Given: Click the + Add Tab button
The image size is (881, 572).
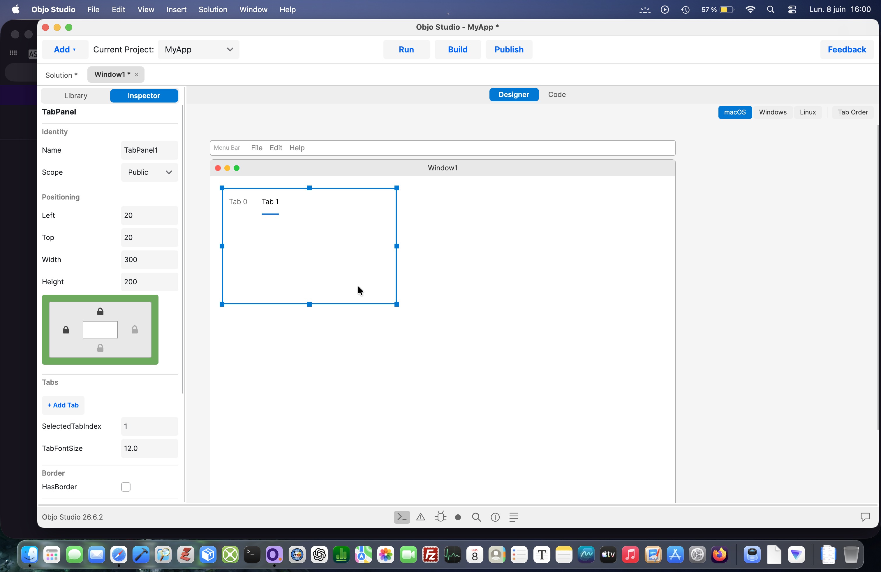Looking at the screenshot, I should (63, 405).
